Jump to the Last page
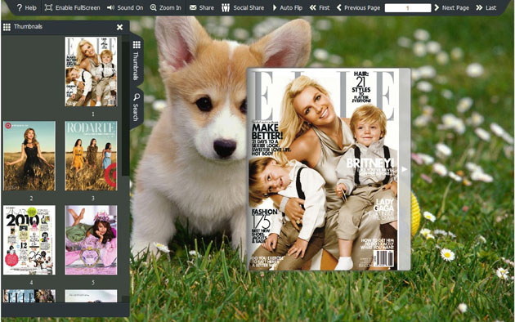 [x=486, y=7]
